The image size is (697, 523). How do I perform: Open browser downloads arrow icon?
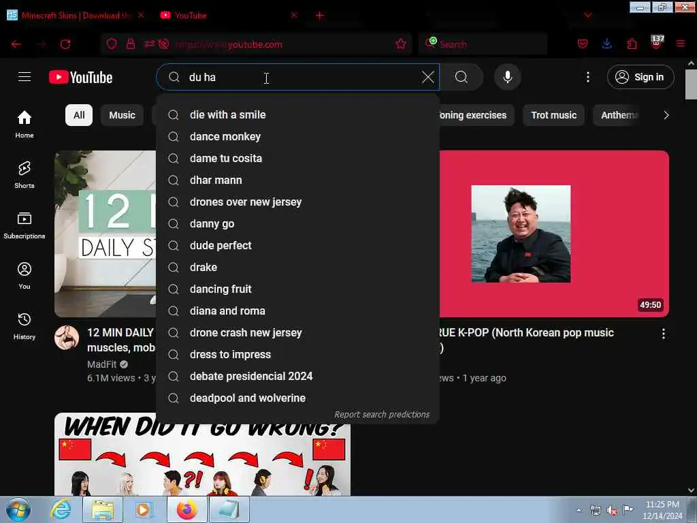click(x=606, y=44)
